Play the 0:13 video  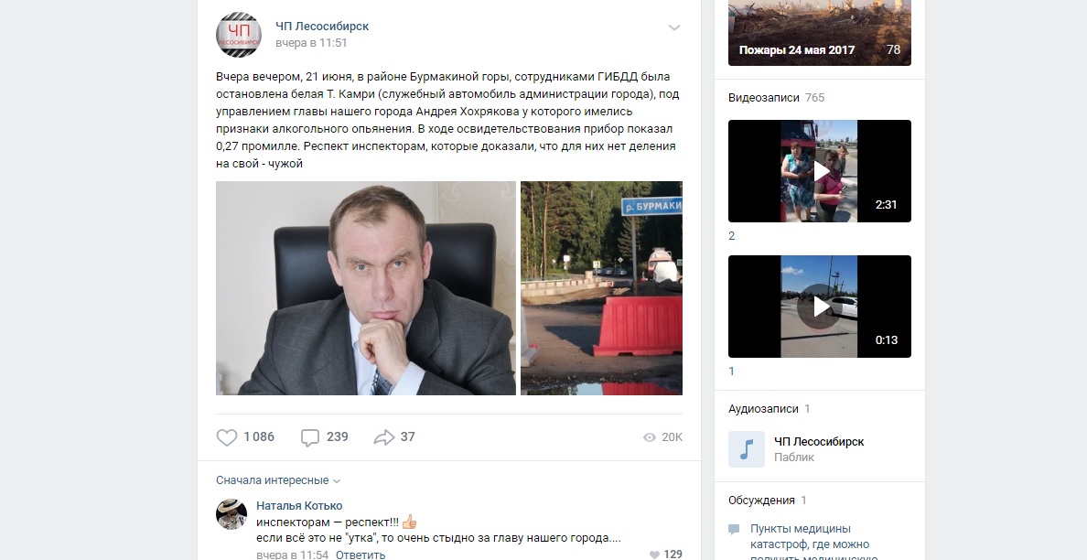[x=820, y=307]
